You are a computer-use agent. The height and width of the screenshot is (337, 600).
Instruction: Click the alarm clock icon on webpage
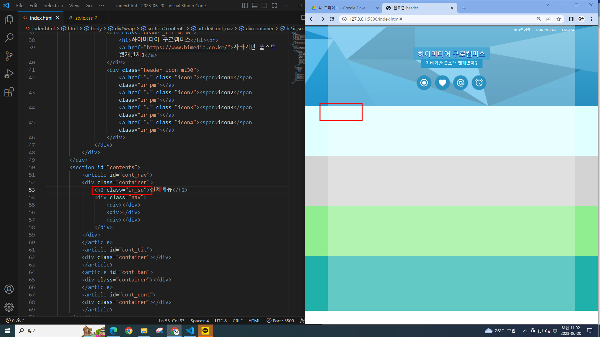(x=479, y=83)
